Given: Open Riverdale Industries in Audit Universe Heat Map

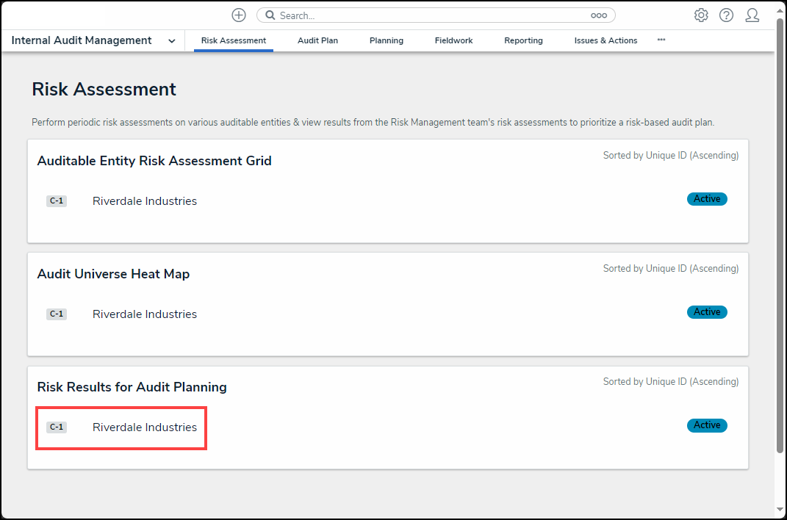Looking at the screenshot, I should pyautogui.click(x=145, y=314).
